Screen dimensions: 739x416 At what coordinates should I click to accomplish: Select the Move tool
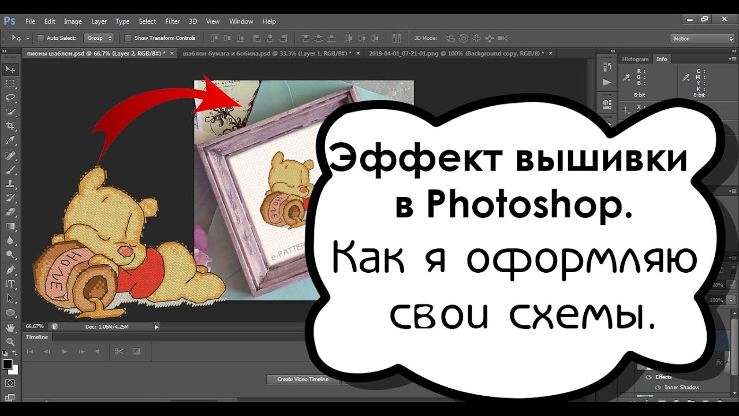pos(10,69)
